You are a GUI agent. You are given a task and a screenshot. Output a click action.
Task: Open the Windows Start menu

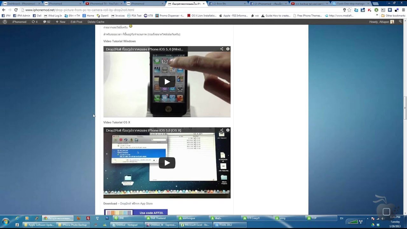coord(6,221)
